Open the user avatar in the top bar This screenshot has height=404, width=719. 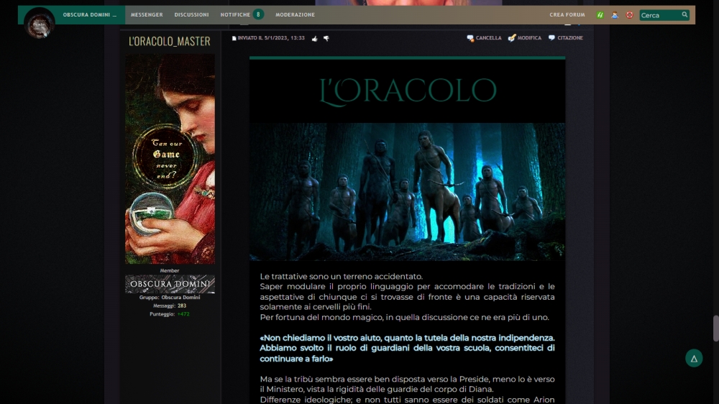[x=40, y=23]
